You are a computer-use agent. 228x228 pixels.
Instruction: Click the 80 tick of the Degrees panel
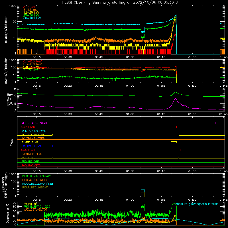point(15,206)
